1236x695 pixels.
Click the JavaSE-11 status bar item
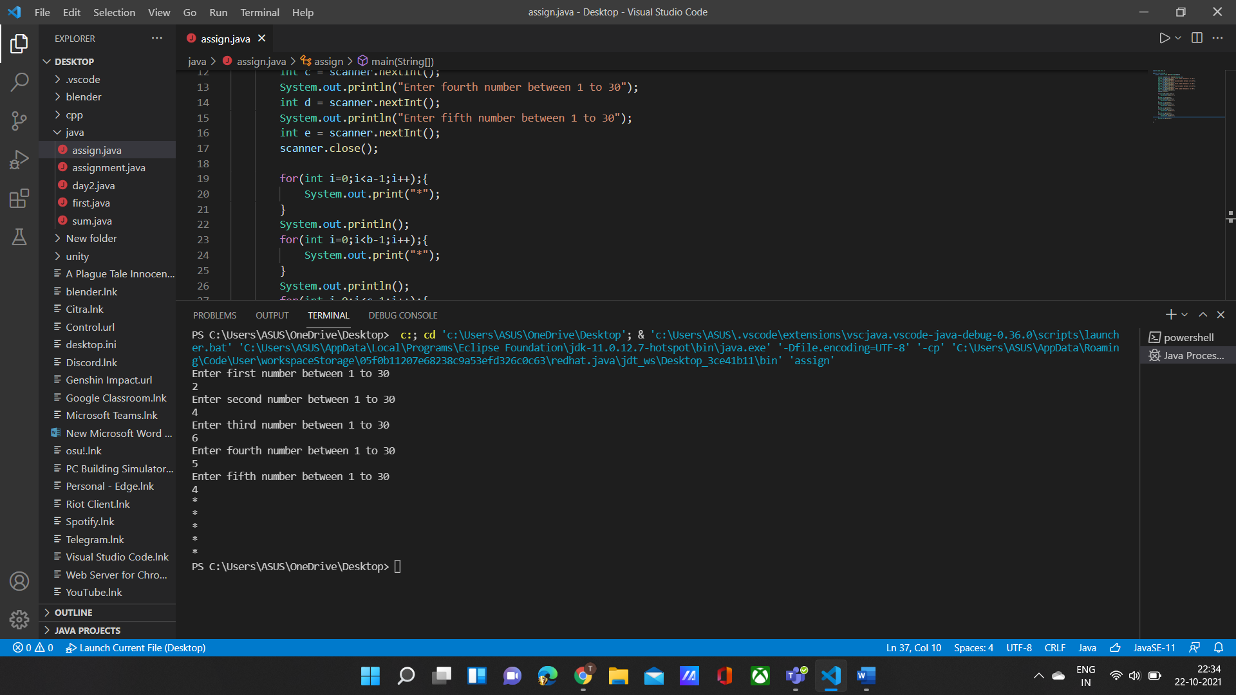pos(1156,647)
